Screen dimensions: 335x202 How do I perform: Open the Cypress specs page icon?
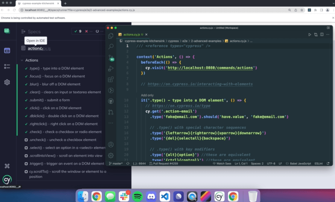coord(7,50)
